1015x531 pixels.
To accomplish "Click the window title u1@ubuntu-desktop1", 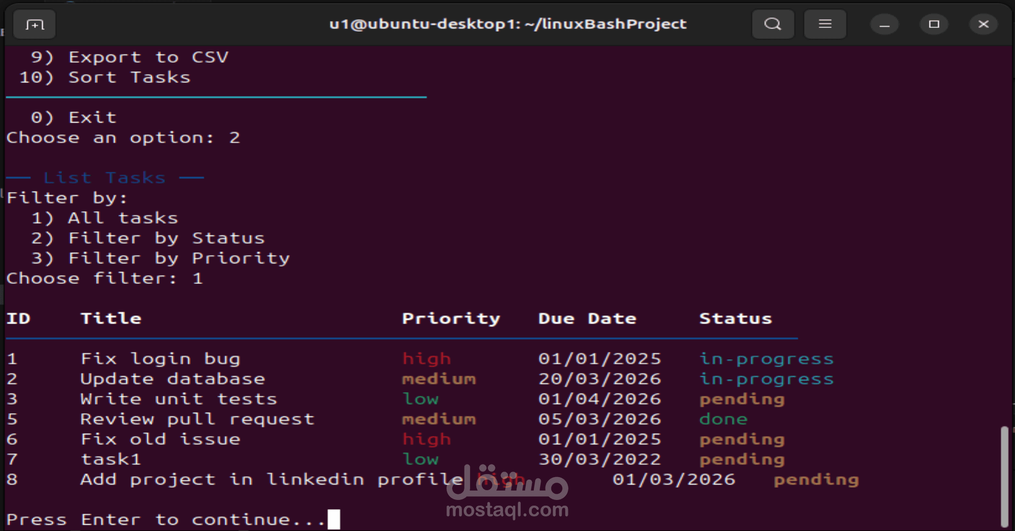I will click(x=508, y=24).
